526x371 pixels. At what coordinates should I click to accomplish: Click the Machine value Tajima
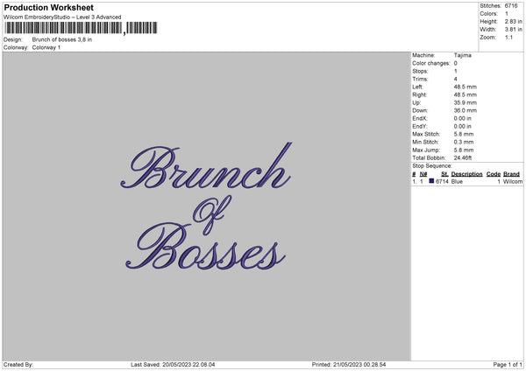(x=463, y=55)
